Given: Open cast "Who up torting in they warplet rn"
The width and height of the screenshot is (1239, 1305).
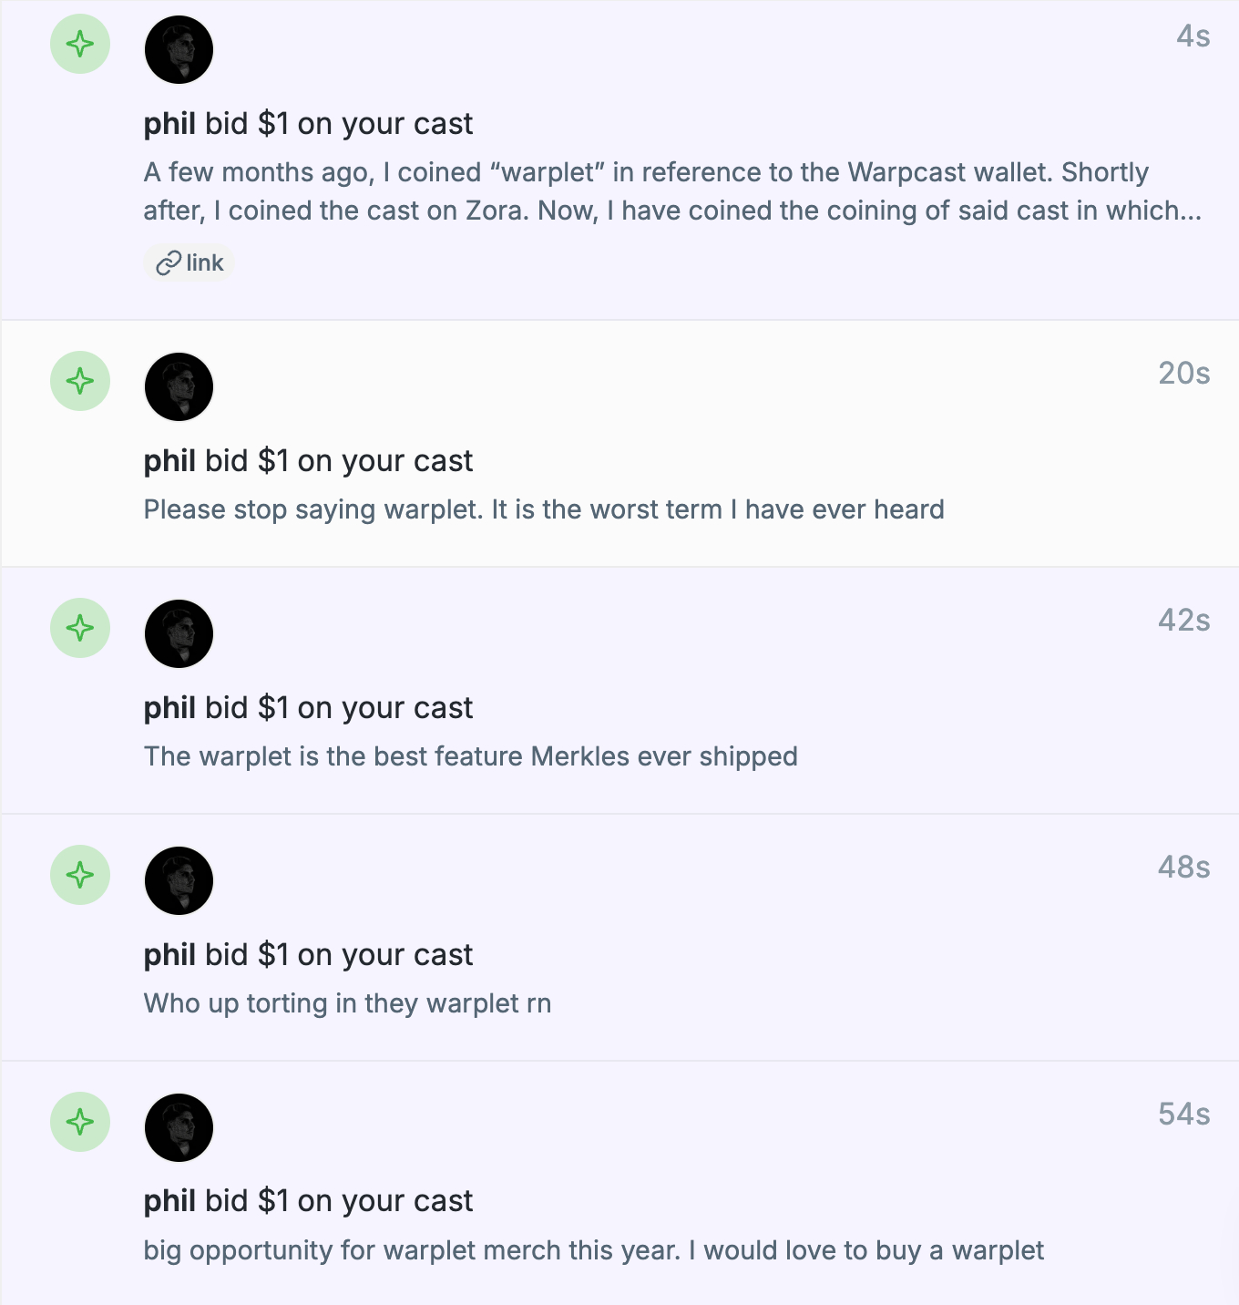Looking at the screenshot, I should coord(347,1003).
